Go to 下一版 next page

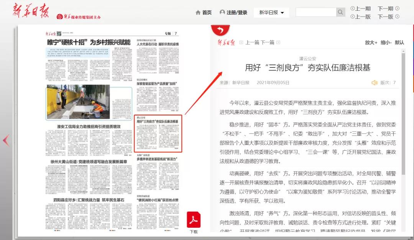click(x=388, y=16)
